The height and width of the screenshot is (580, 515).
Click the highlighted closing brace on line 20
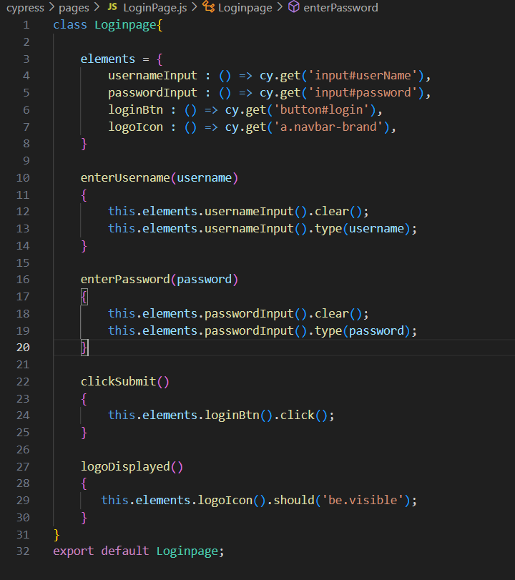[x=84, y=348]
